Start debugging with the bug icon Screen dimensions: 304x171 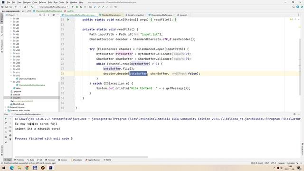click(77, 7)
